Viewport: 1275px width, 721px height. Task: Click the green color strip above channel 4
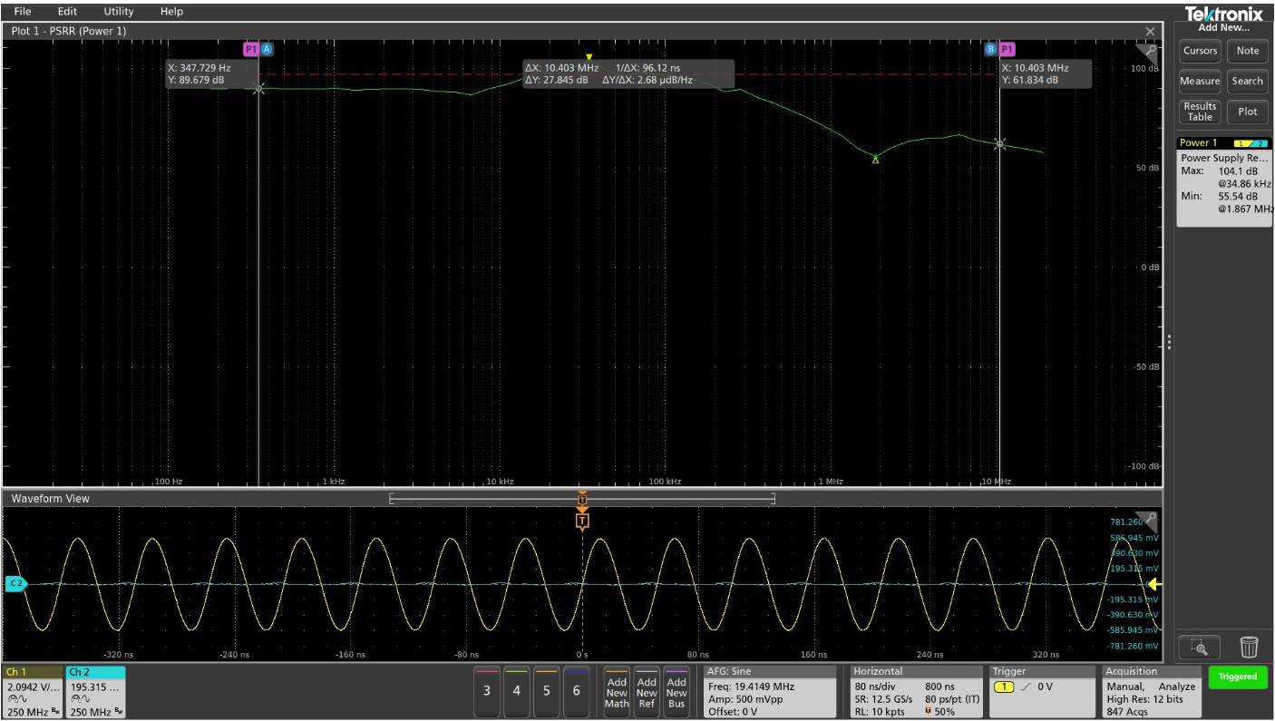click(x=516, y=671)
